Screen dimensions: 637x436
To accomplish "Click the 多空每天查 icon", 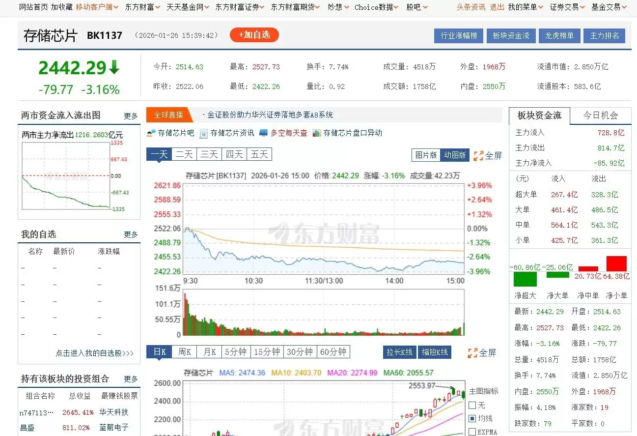I will tap(264, 133).
